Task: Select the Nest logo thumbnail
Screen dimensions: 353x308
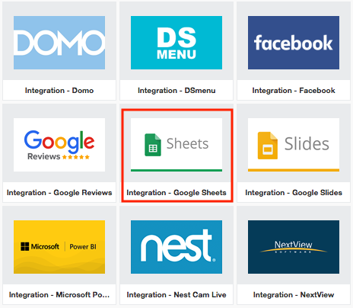Action: [x=176, y=247]
